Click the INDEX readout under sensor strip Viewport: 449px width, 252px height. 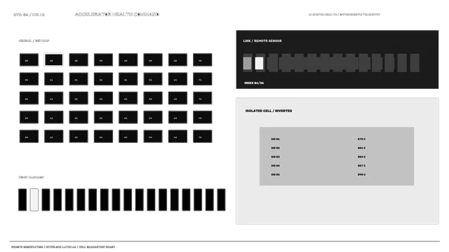click(254, 83)
